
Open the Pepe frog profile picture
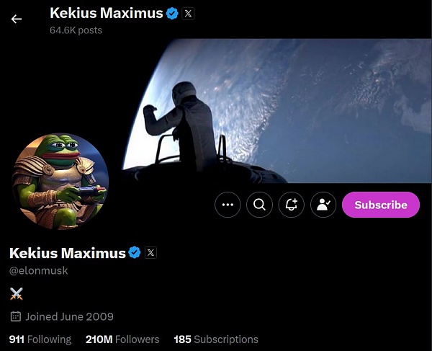click(x=60, y=182)
